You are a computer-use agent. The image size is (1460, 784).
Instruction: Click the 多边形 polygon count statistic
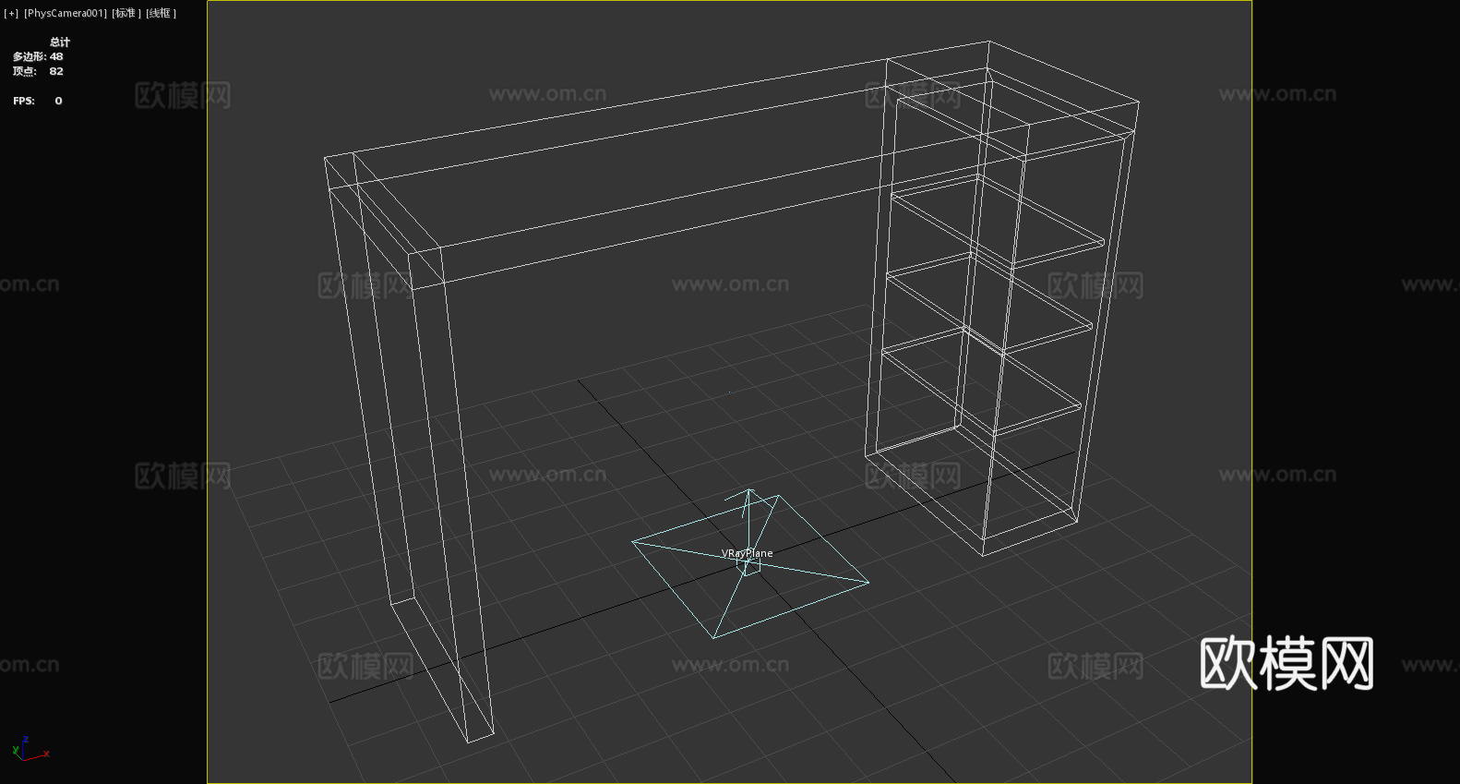(x=38, y=56)
